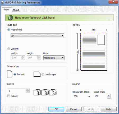Screen dimensions: 119x114
Task: Click the portrait page icon
Action: tap(10, 74)
